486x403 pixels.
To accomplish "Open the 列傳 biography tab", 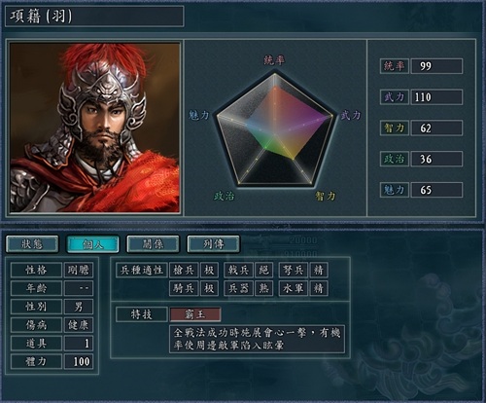I will click(x=214, y=244).
